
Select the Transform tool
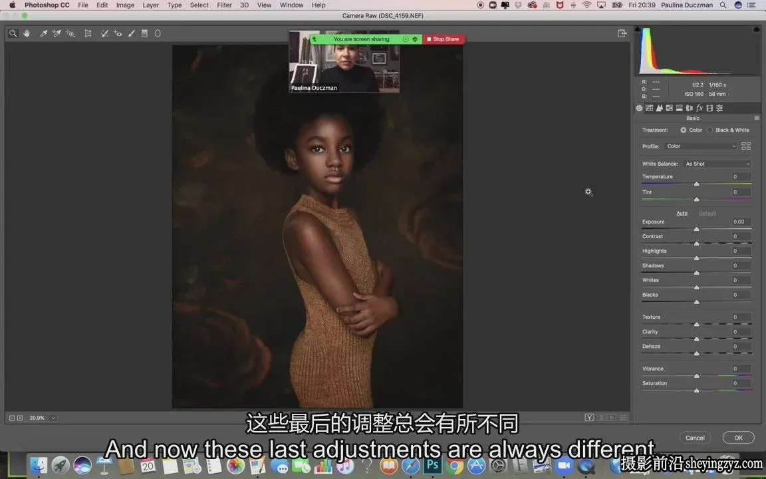tap(88, 33)
